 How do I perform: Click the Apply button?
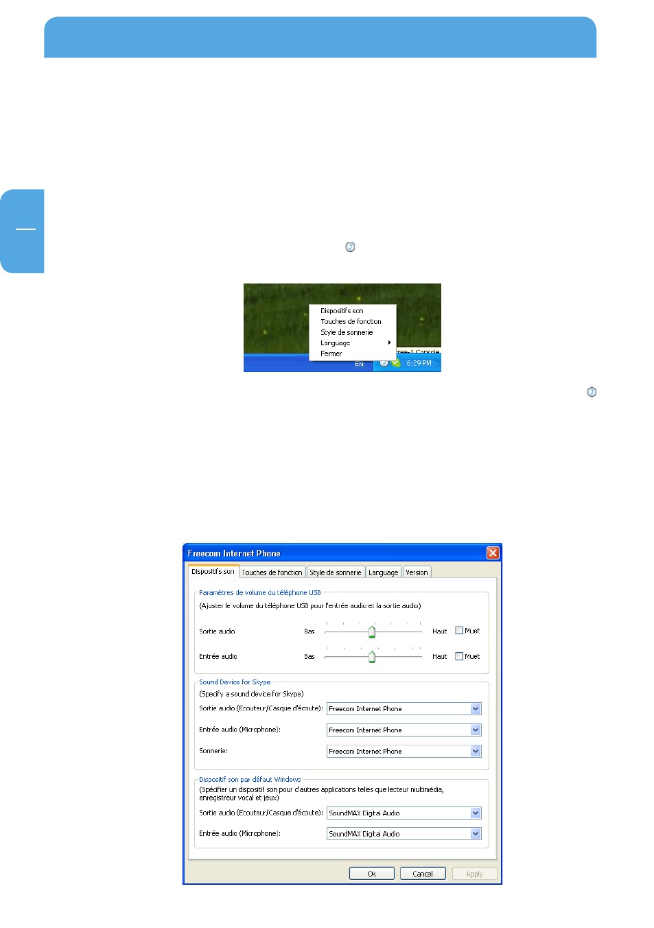[x=474, y=874]
